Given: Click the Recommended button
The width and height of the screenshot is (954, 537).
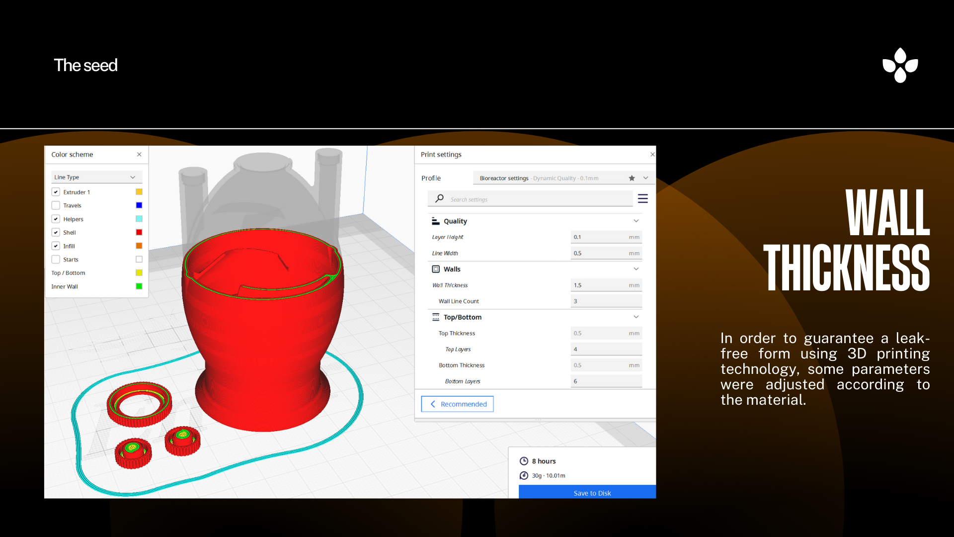Looking at the screenshot, I should click(x=457, y=404).
